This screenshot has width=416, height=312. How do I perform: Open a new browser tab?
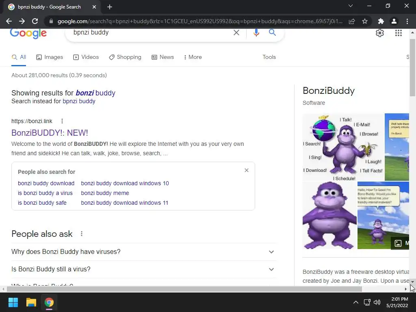point(110,7)
